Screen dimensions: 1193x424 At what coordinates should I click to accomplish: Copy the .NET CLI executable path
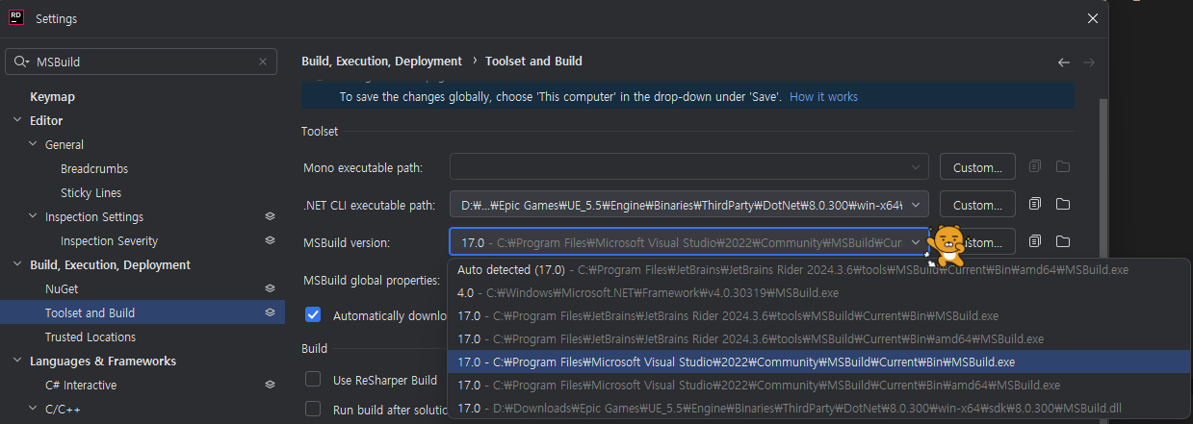coord(1034,204)
